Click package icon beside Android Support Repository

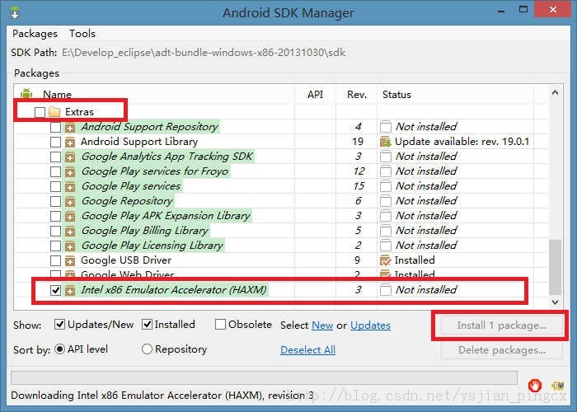coord(69,127)
